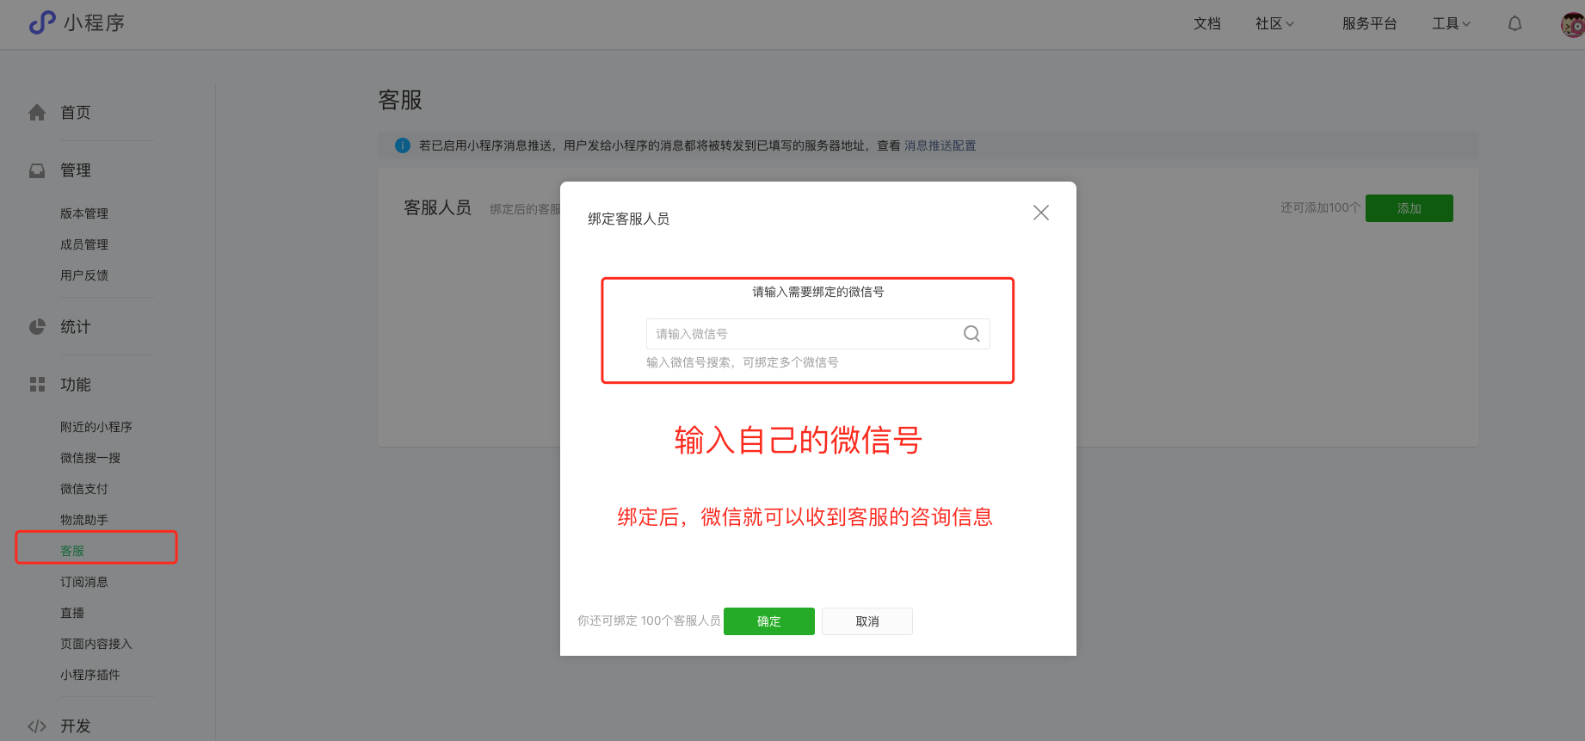This screenshot has height=741, width=1585.
Task: Open 订阅消息 page
Action: (84, 582)
